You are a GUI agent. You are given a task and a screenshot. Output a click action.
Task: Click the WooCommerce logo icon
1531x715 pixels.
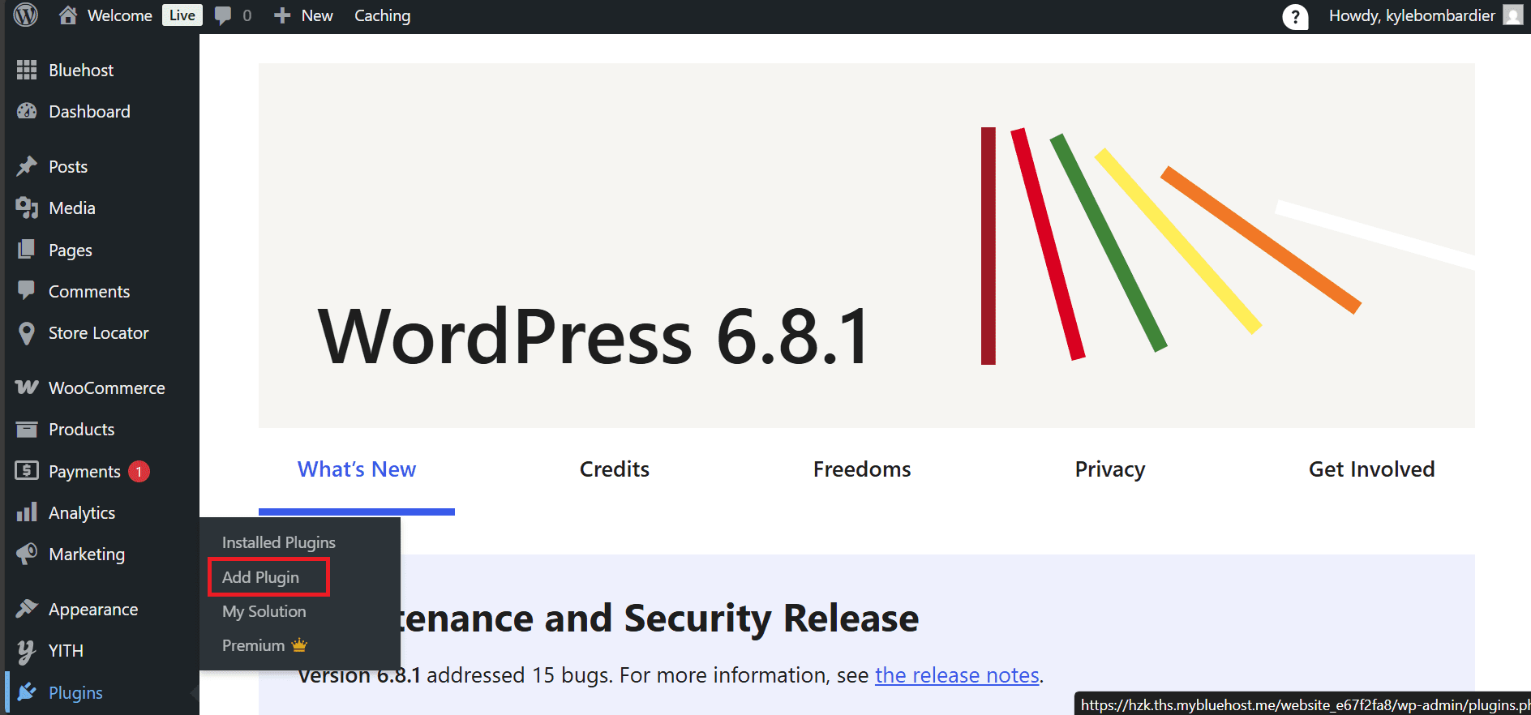click(x=27, y=387)
